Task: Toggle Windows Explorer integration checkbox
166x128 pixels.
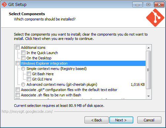Action: (17, 63)
